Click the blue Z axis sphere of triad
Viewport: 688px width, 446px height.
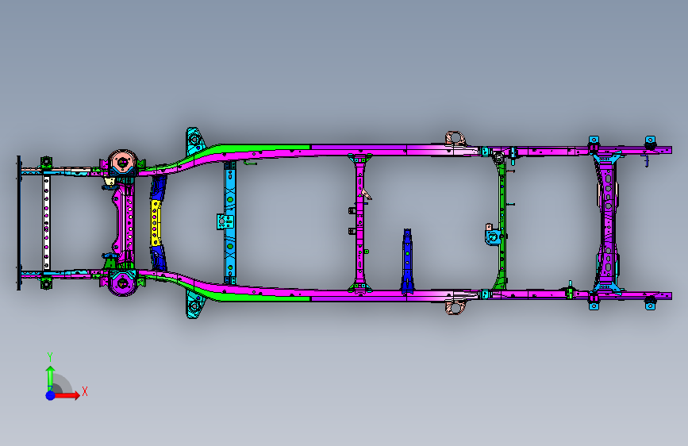click(51, 395)
